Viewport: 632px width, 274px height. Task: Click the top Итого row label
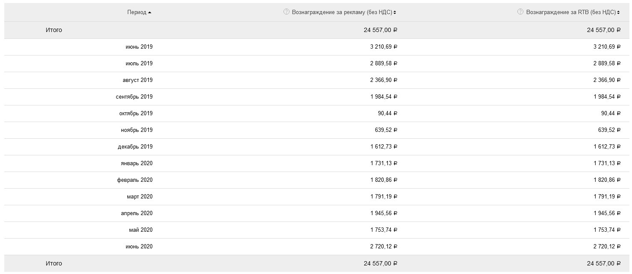click(x=54, y=30)
